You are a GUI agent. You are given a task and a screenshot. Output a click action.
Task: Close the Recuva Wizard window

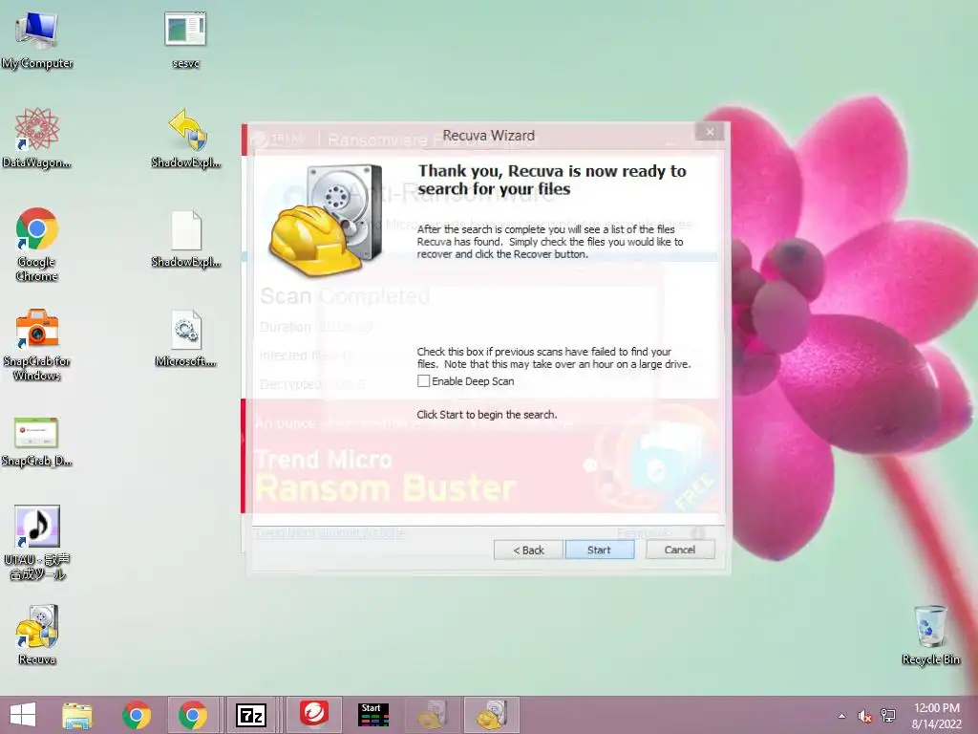710,132
